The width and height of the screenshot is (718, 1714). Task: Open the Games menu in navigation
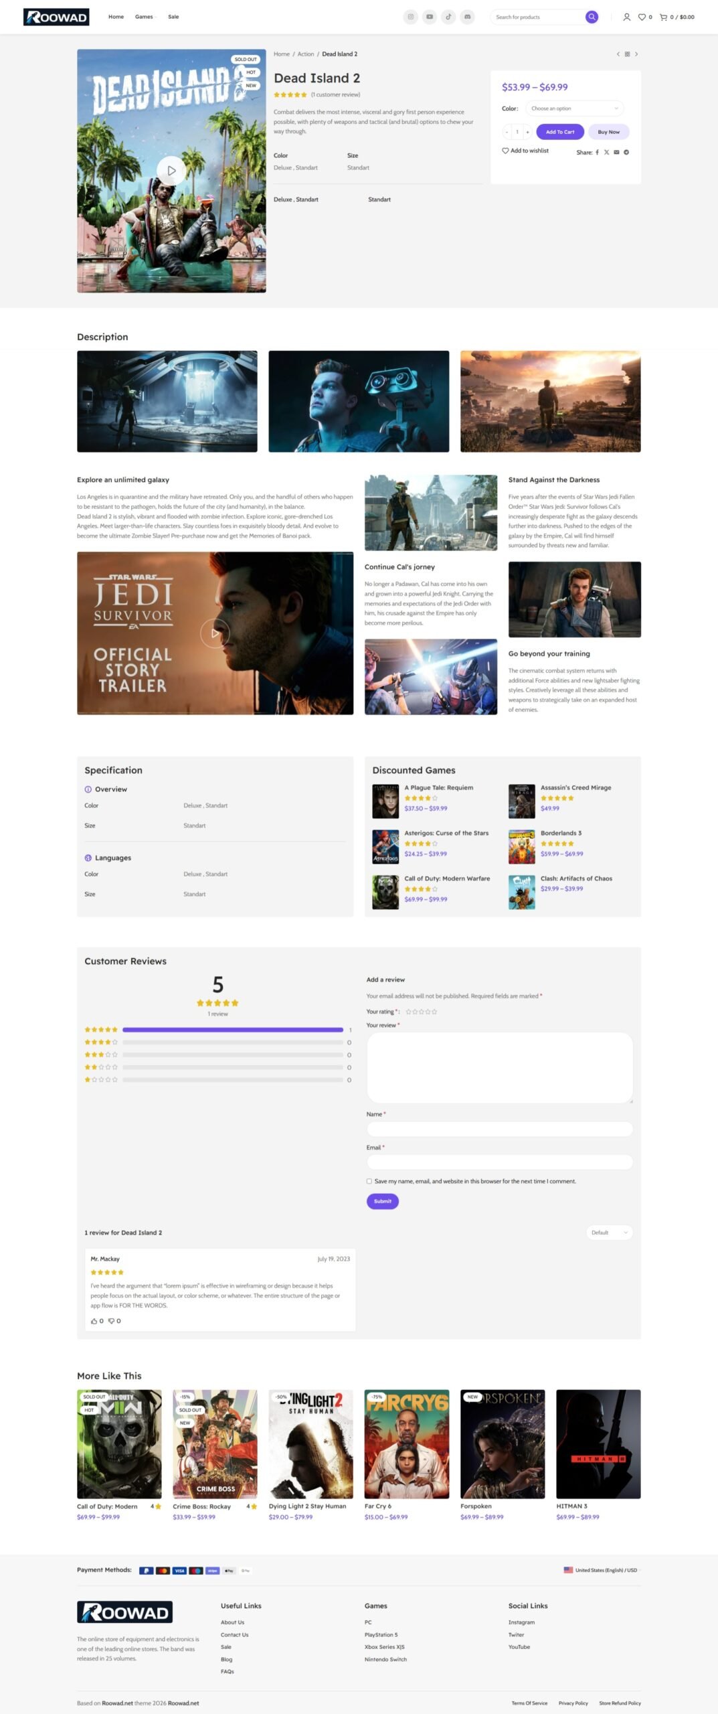(x=145, y=17)
